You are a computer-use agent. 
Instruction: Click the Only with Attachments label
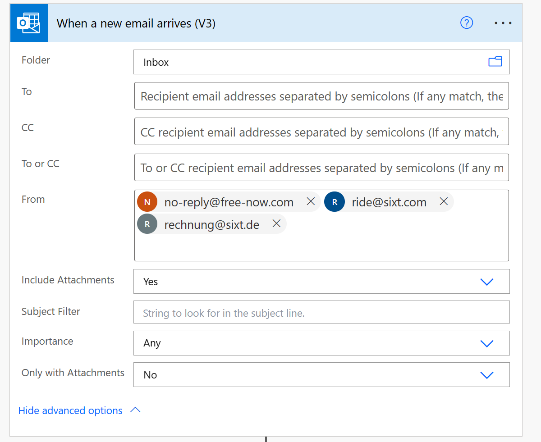pyautogui.click(x=73, y=373)
